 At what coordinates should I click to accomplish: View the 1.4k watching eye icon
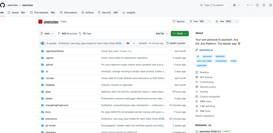pos(197,106)
